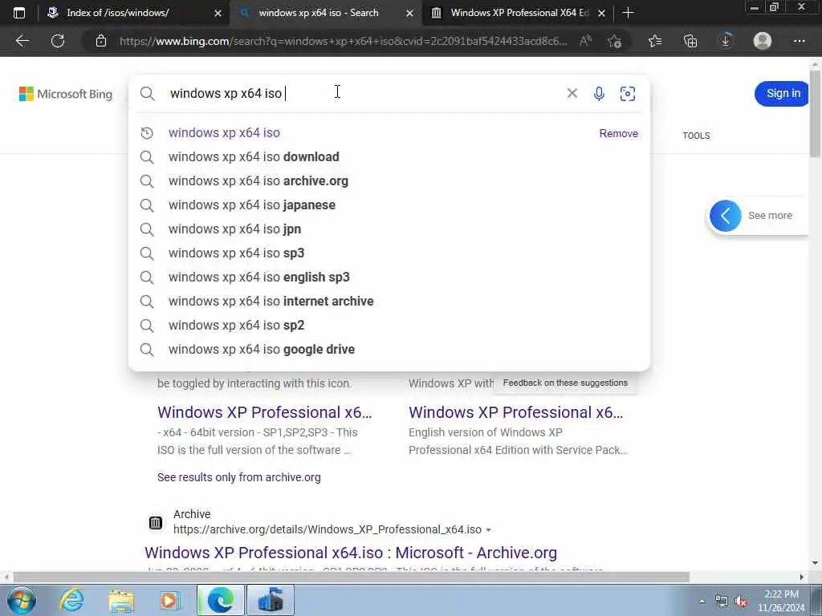Open Downloads icon in toolbar
Screen dimensions: 822x616
[726, 41]
